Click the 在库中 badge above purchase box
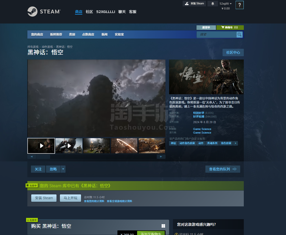 point(32,220)
